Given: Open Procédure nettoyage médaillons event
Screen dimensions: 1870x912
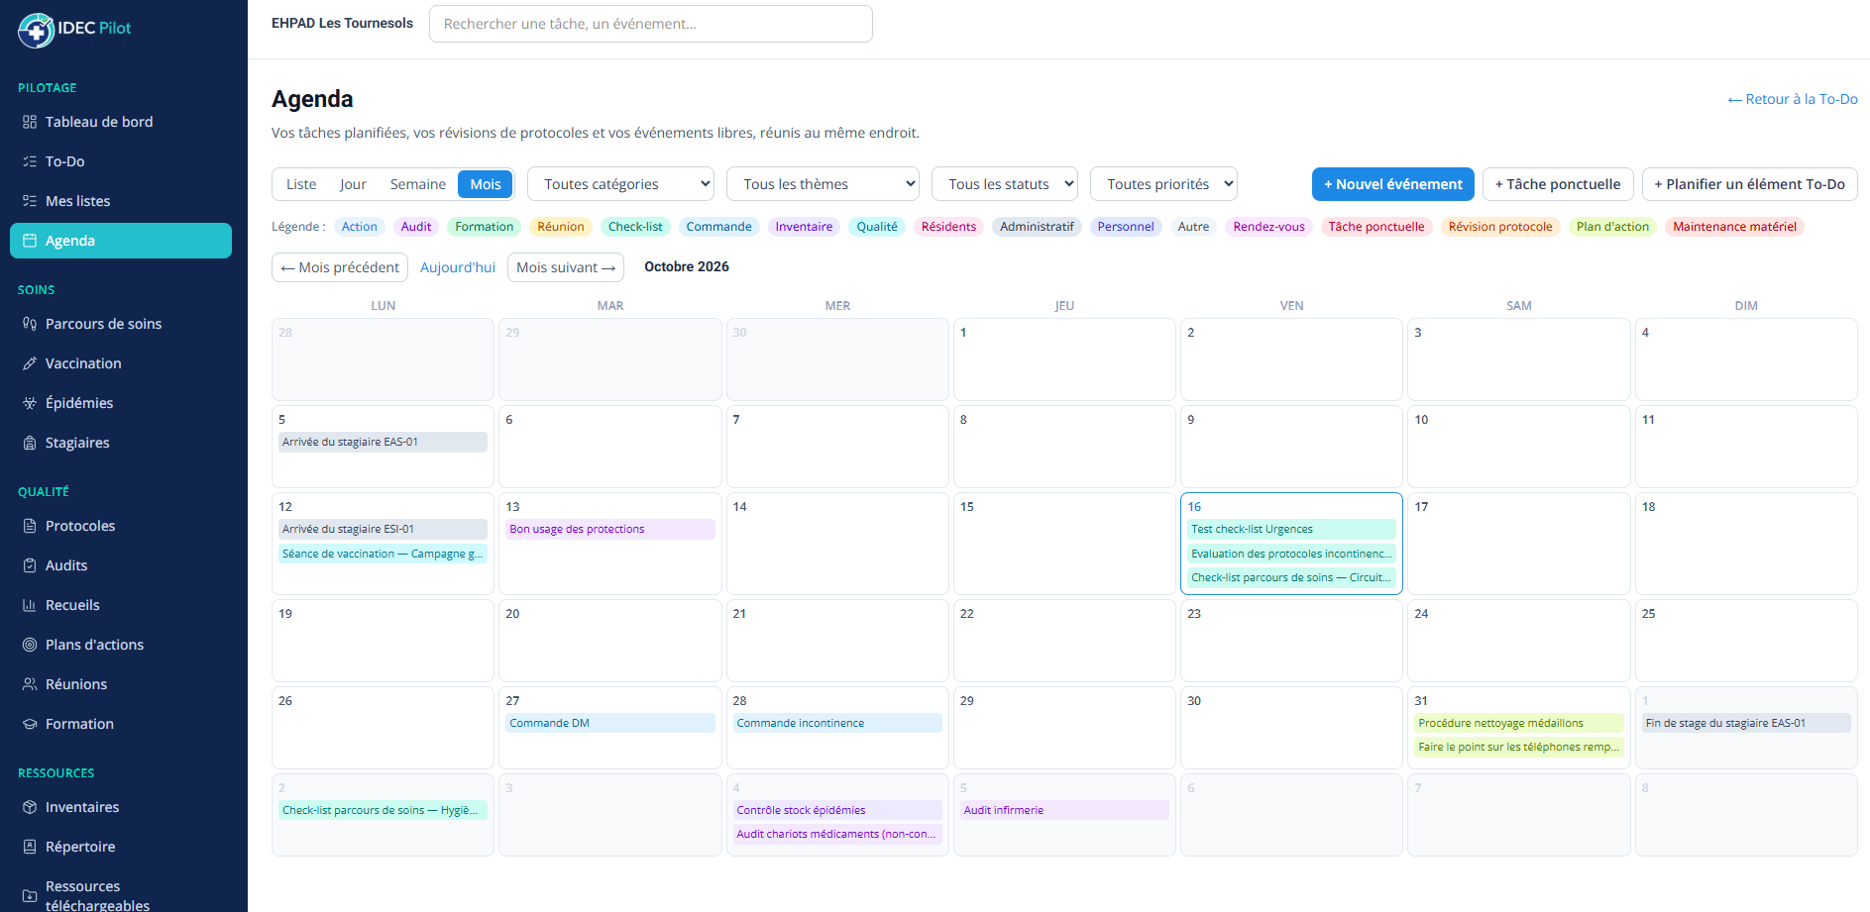Looking at the screenshot, I should coord(1519,723).
